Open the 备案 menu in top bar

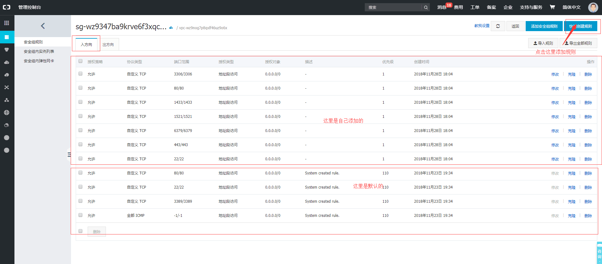click(491, 7)
